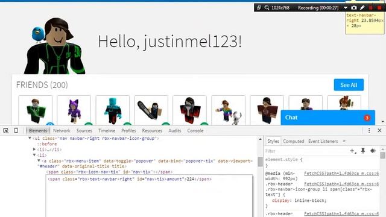Switch to the Network tab

pos(62,131)
